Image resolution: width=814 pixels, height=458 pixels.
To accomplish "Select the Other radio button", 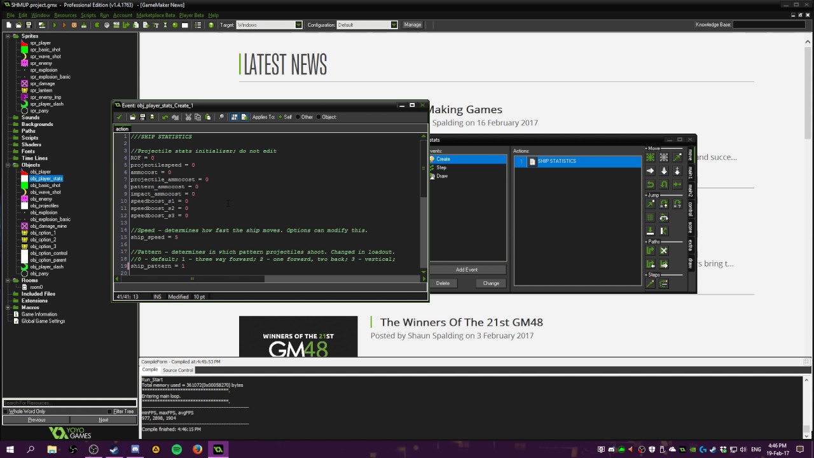I will click(x=298, y=117).
